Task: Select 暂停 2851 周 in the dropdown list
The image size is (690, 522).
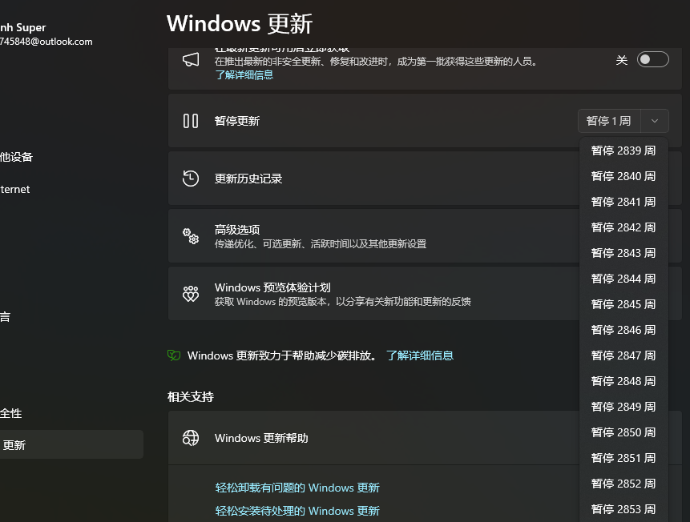Action: click(x=623, y=458)
